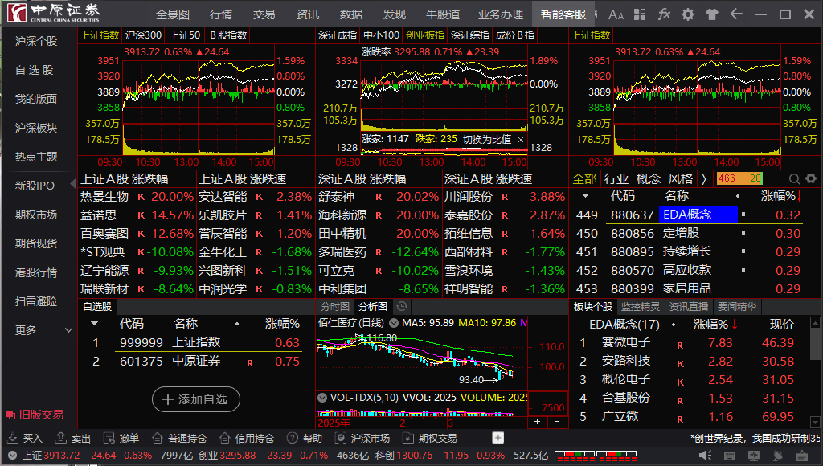
Task: Click 切换为比值 toggle
Action: (487, 140)
